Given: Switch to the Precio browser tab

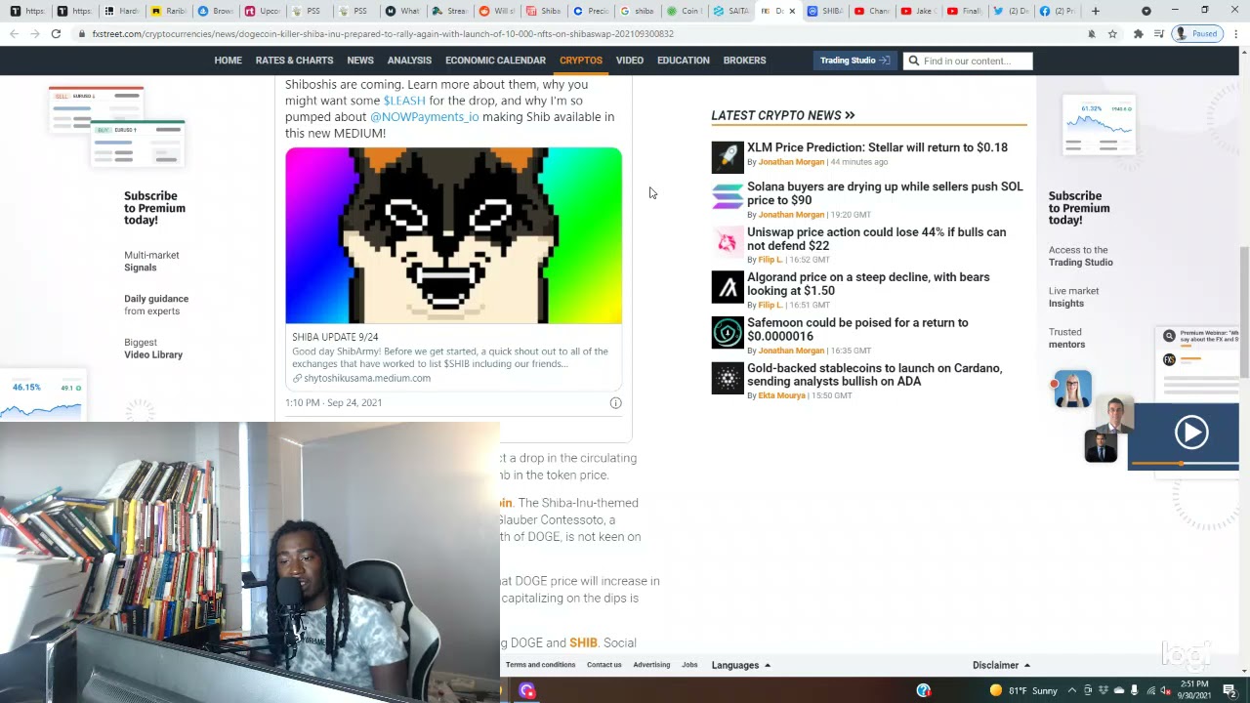Looking at the screenshot, I should pos(591,11).
